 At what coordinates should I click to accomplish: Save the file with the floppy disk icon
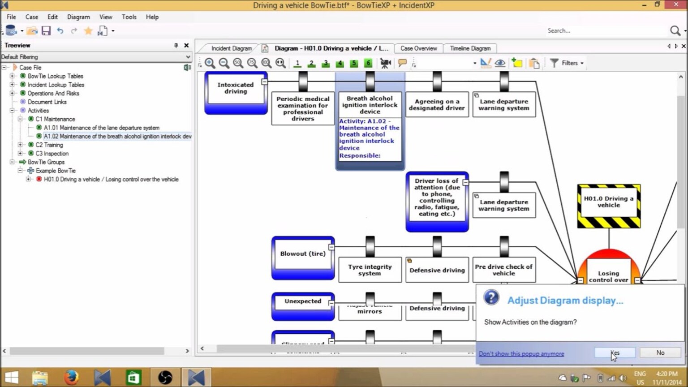click(x=46, y=30)
